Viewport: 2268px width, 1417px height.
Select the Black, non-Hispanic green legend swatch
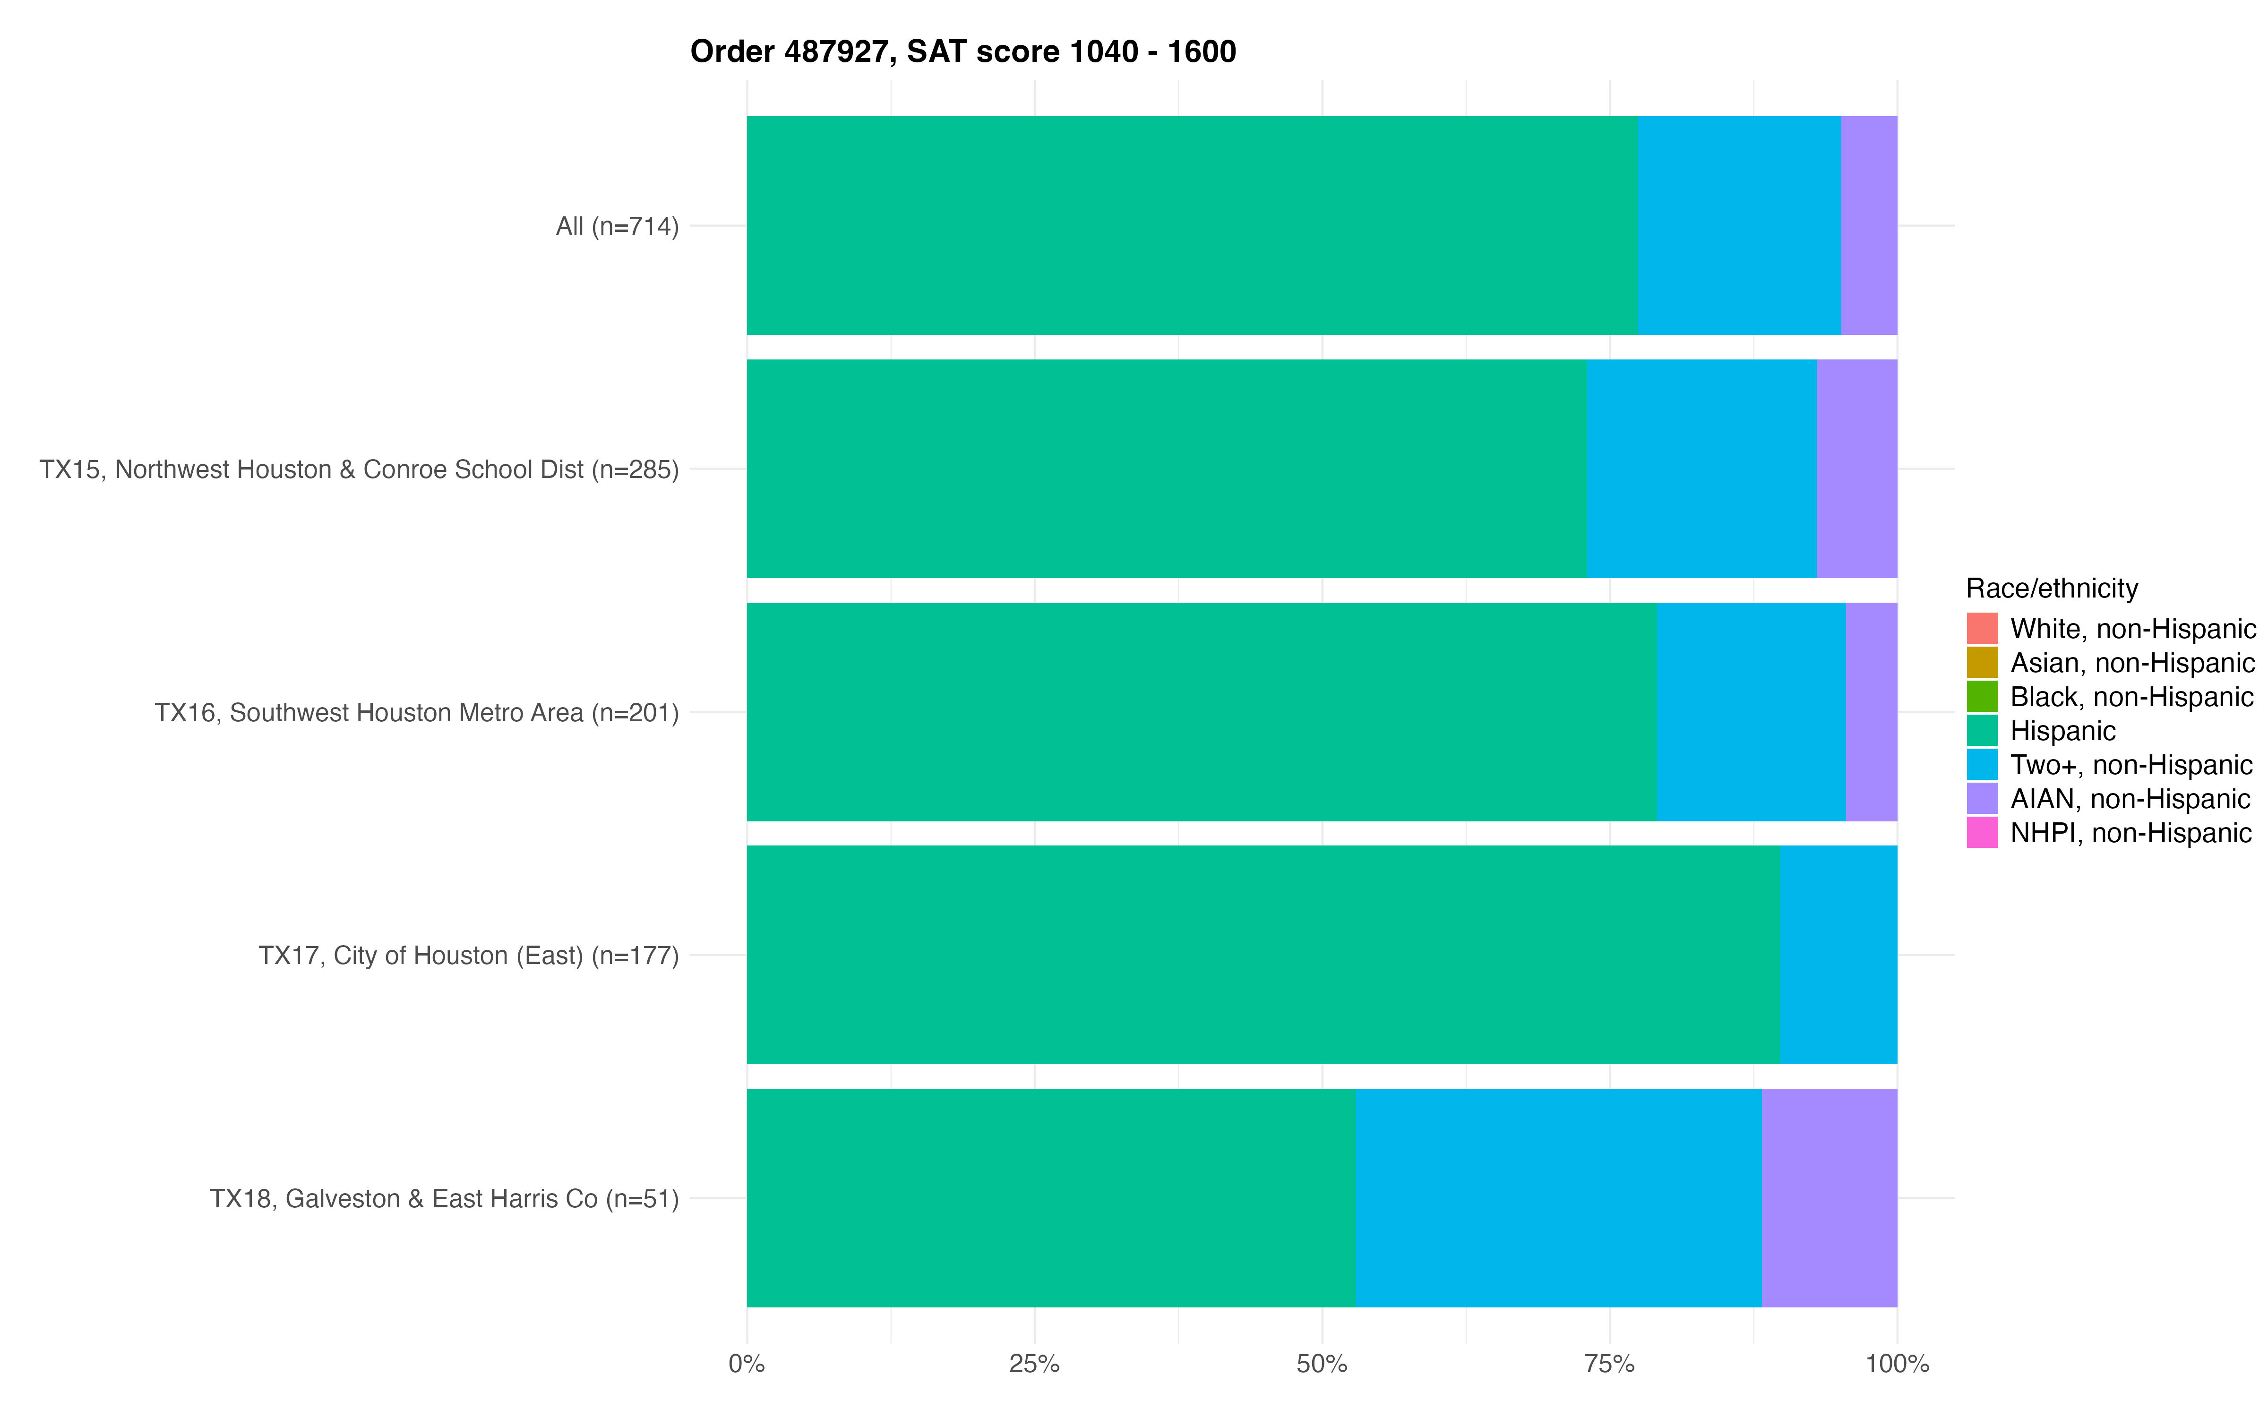(1982, 696)
